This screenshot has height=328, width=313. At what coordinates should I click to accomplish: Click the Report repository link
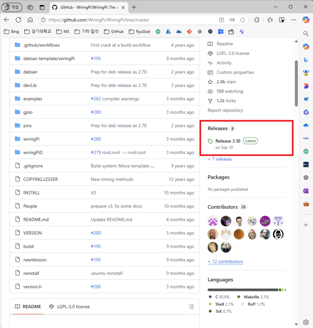225,110
